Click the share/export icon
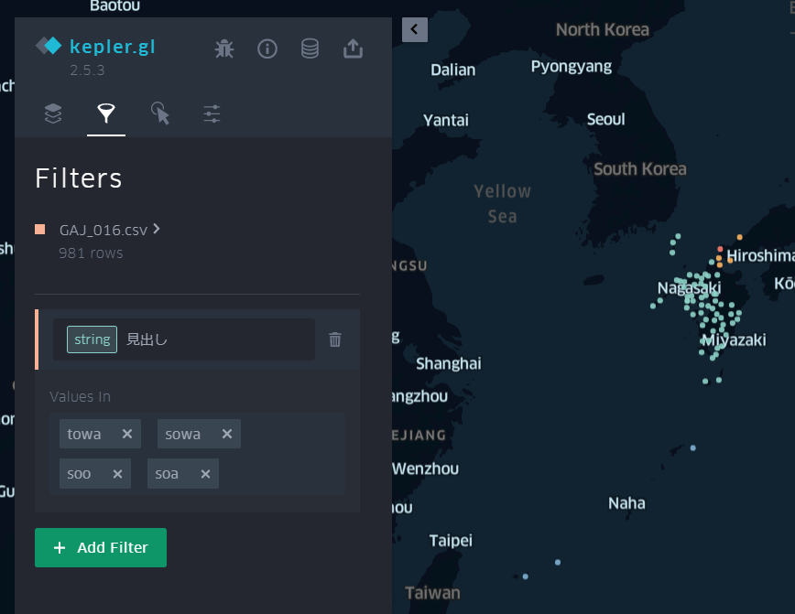 click(353, 48)
